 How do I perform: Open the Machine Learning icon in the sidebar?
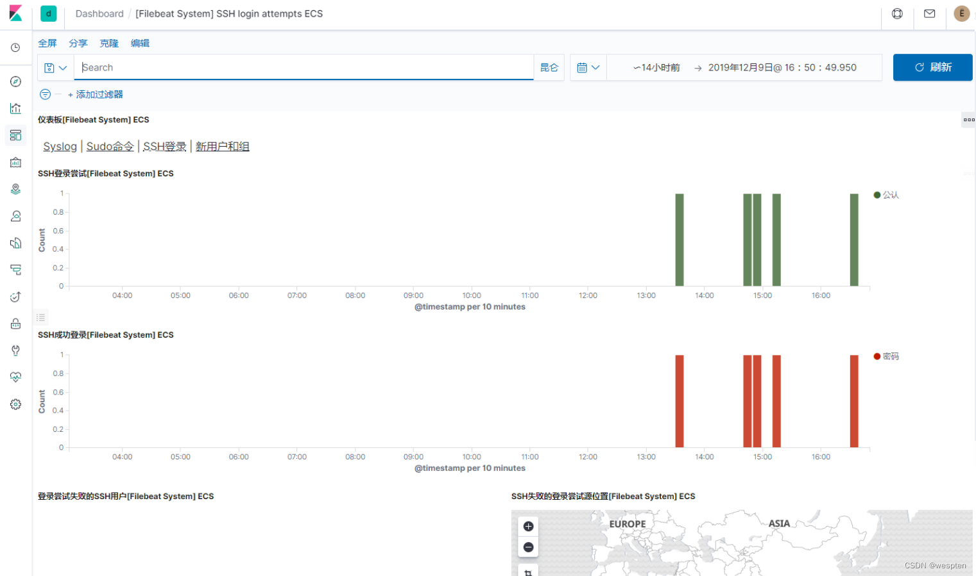(x=15, y=216)
